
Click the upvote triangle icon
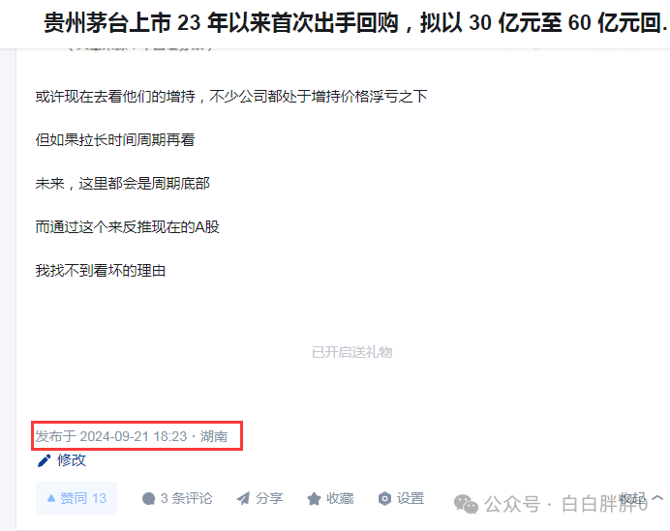51,498
